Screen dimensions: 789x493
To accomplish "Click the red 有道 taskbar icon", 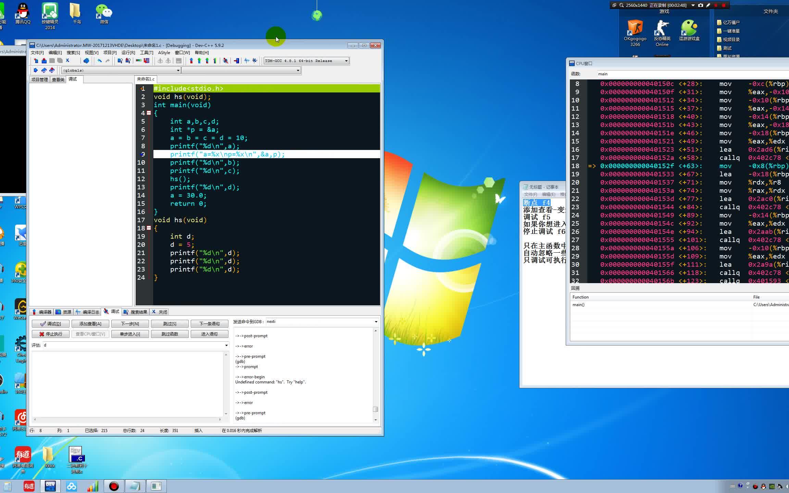I will pos(29,486).
